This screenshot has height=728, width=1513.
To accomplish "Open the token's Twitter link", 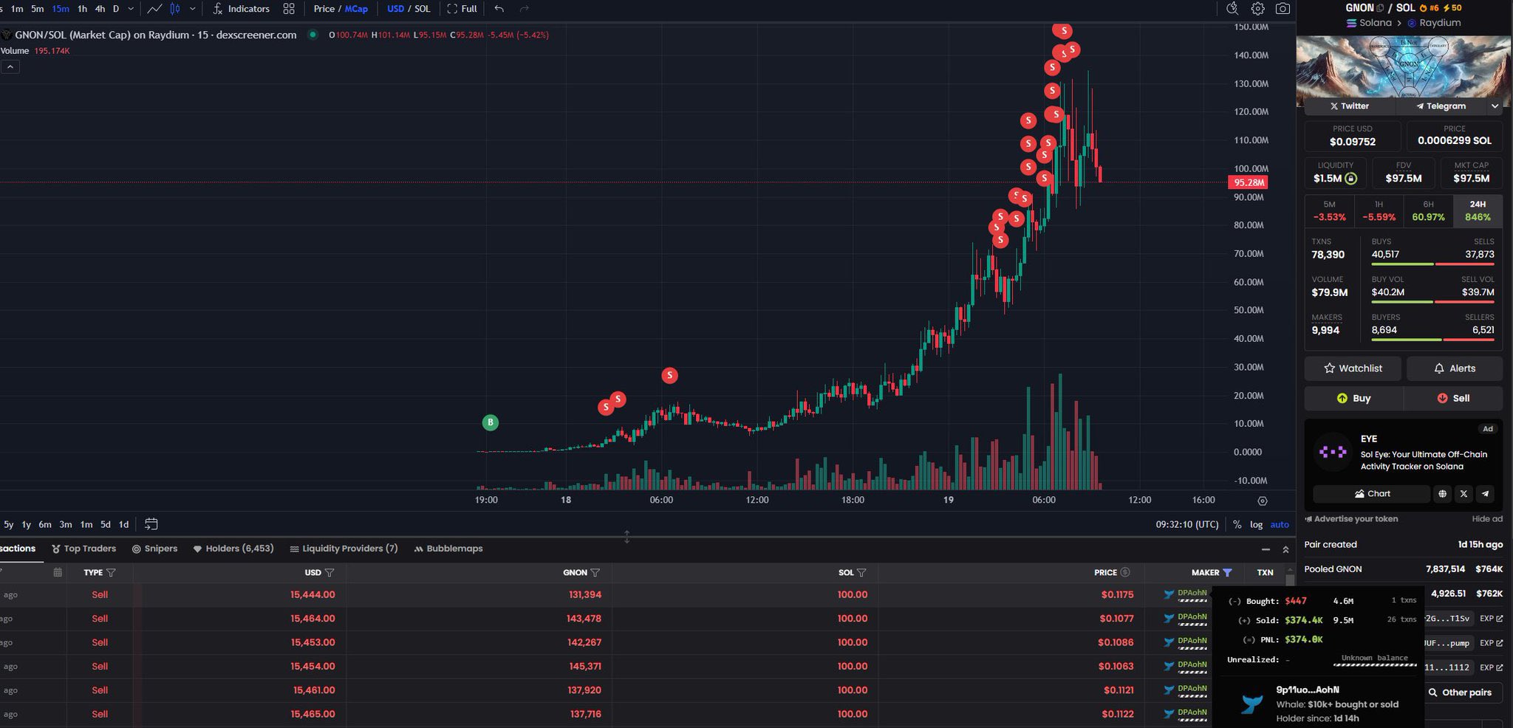I will coord(1350,106).
